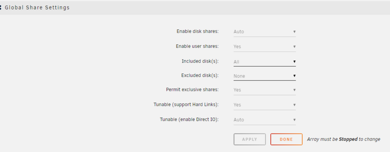This screenshot has height=152, width=390.
Task: Expand the Excluded disk(s) field showing None
Action: (x=265, y=76)
